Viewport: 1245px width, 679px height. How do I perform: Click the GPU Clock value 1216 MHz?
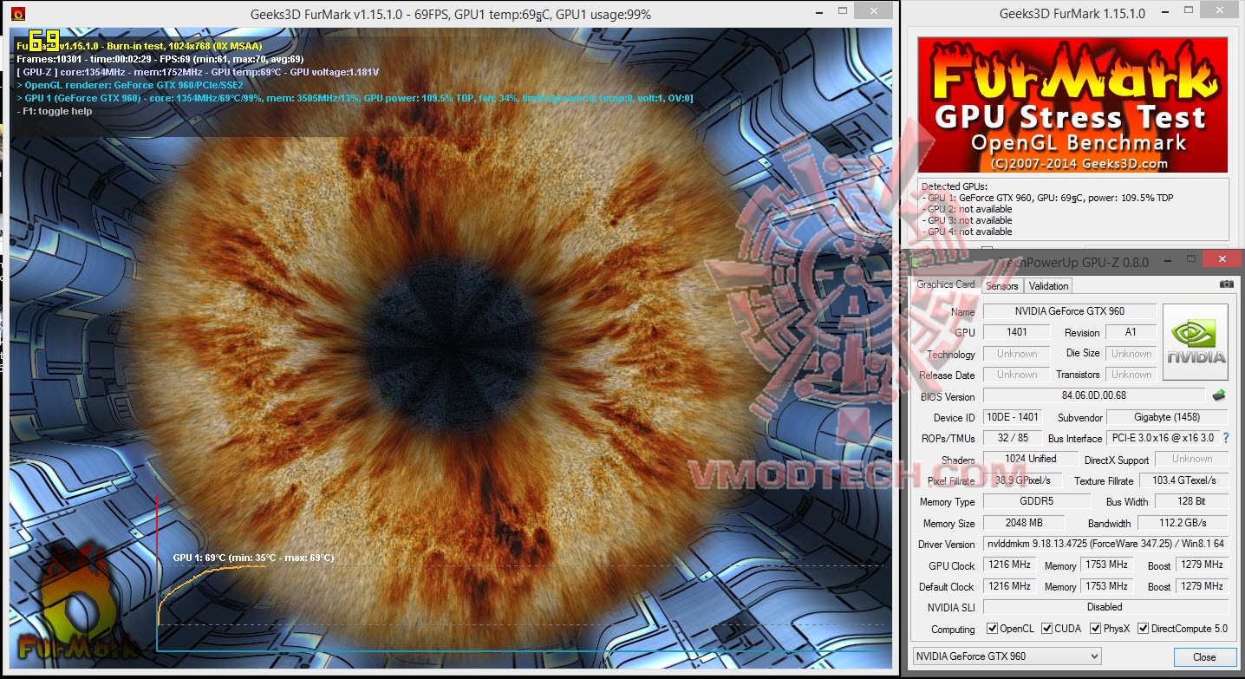[x=1009, y=565]
